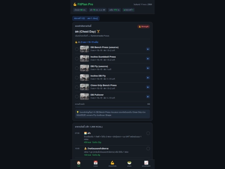225x169 pixels.
Task: Open DB Bench Press thumbnail image
Action: pyautogui.click(x=85, y=49)
